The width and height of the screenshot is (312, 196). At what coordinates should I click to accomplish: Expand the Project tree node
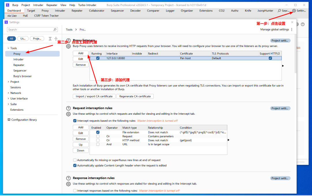click(8, 82)
